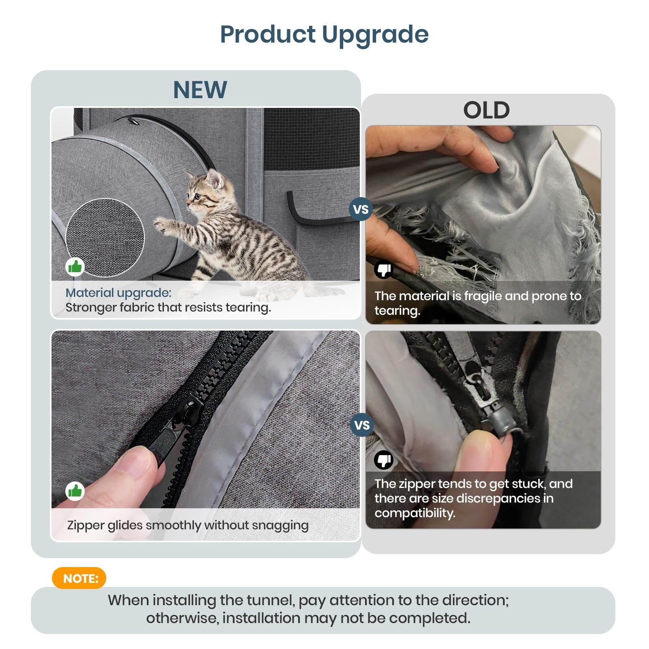Click the lower VS badge between the zipper images
This screenshot has width=649, height=649.
[362, 425]
